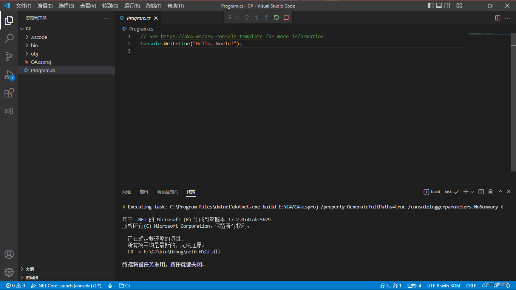Viewport: 516px width, 290px height.
Task: Open the Manage gear menu
Action: click(x=9, y=272)
